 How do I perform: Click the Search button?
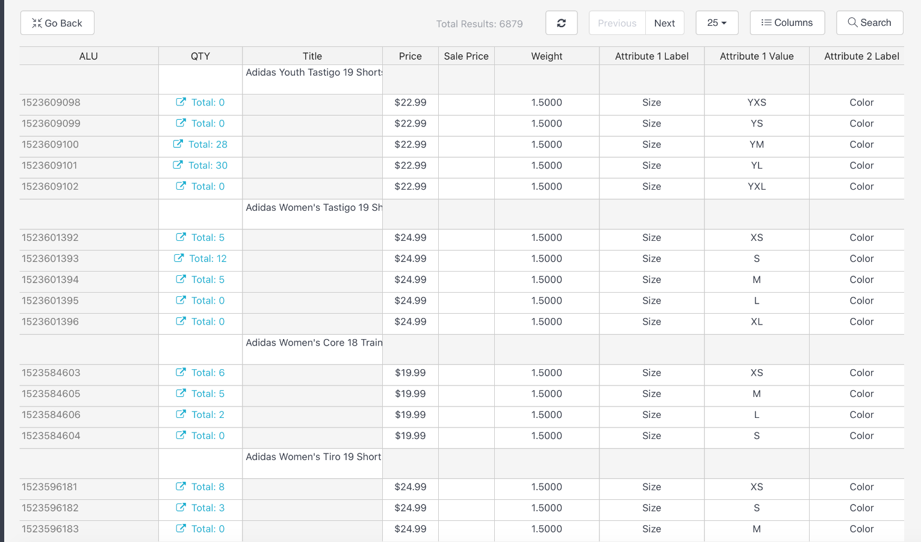coord(869,22)
